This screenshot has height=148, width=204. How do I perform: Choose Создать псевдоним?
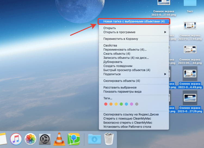pyautogui.click(x=134, y=66)
